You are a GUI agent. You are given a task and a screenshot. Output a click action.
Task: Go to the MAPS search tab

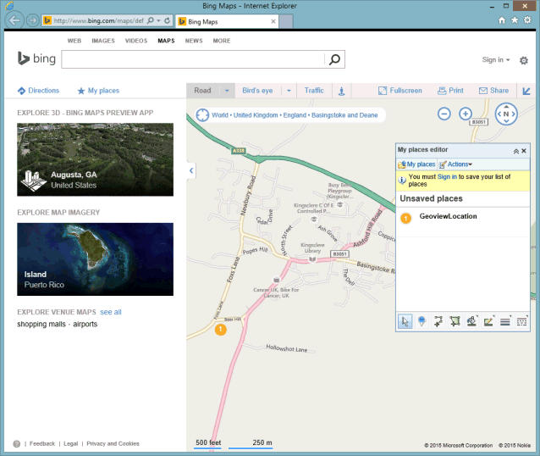click(x=167, y=41)
